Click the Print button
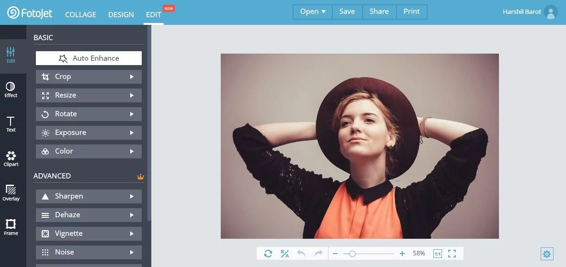566x267 pixels. click(x=411, y=12)
